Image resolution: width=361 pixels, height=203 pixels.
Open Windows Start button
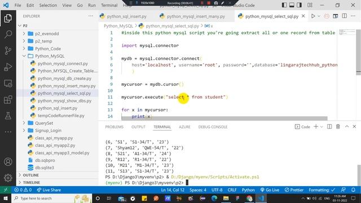click(6, 198)
